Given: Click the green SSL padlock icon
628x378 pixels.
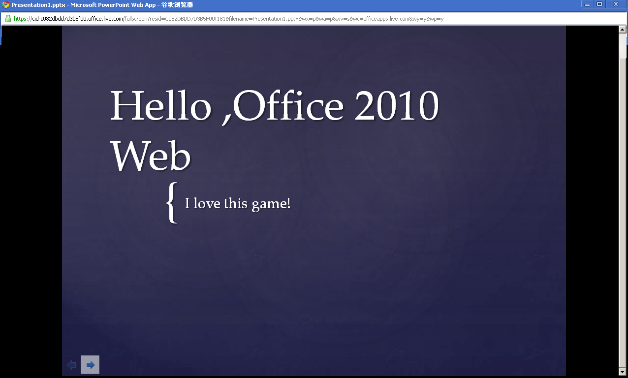Looking at the screenshot, I should click(x=8, y=19).
